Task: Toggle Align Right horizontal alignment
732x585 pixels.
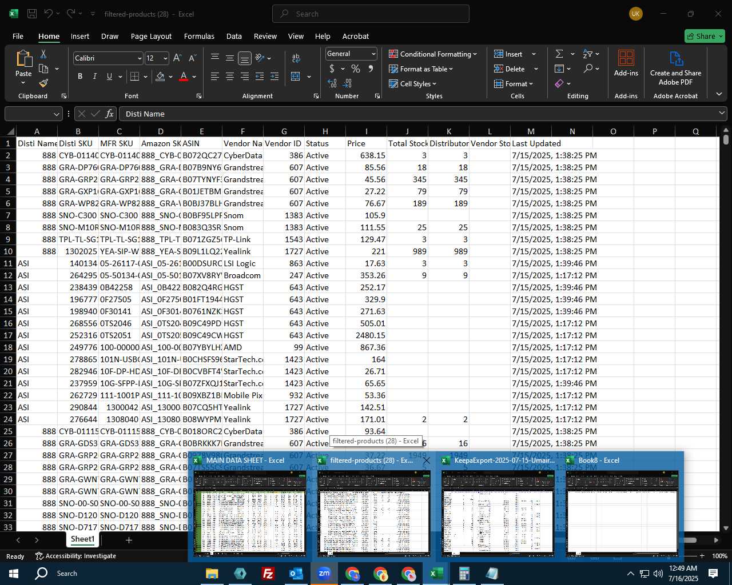Action: 245,77
